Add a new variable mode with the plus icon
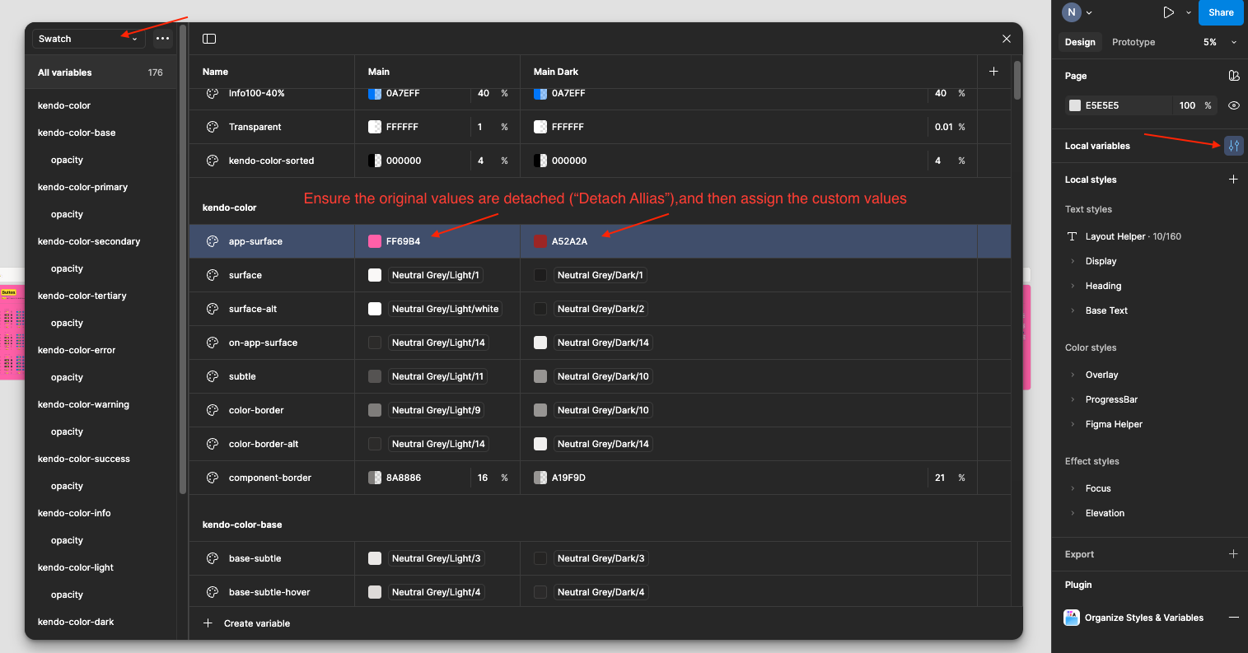The image size is (1248, 653). pos(993,71)
